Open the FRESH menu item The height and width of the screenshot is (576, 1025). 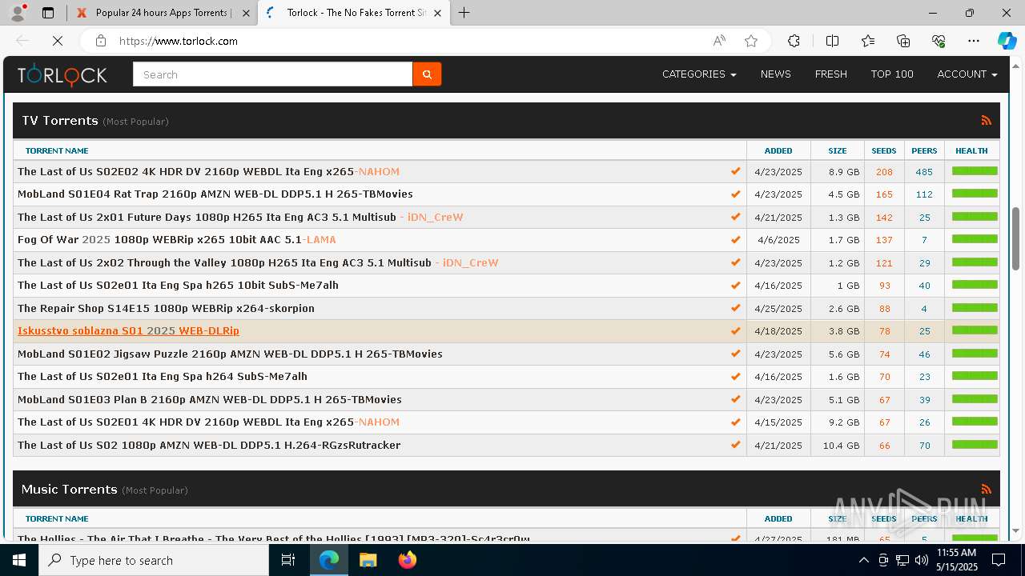click(830, 74)
